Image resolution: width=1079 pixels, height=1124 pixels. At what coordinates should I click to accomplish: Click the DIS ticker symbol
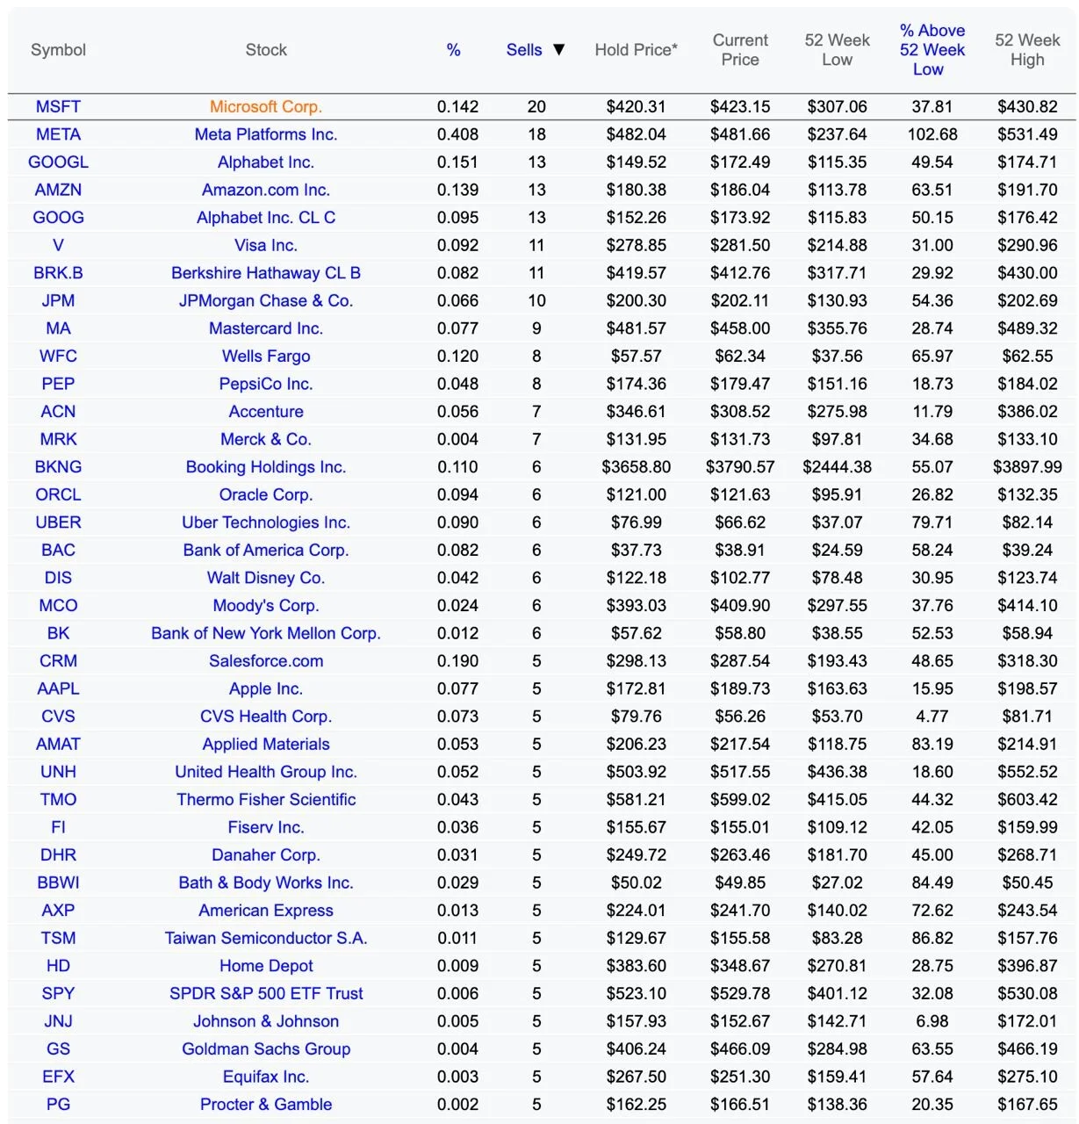pyautogui.click(x=58, y=578)
